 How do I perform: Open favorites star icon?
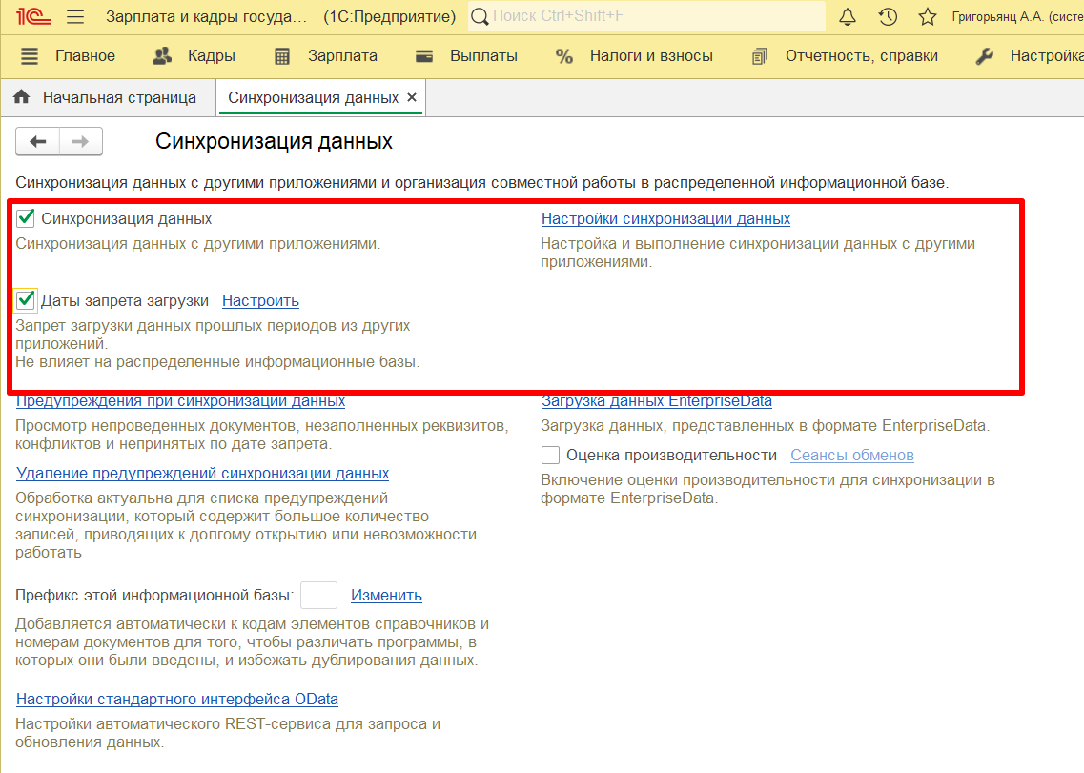(927, 17)
